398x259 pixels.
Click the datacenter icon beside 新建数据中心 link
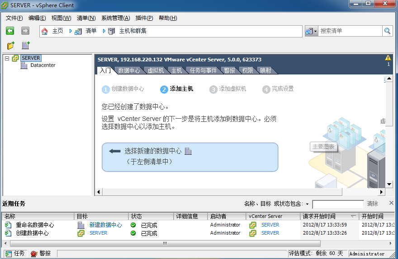(81, 225)
